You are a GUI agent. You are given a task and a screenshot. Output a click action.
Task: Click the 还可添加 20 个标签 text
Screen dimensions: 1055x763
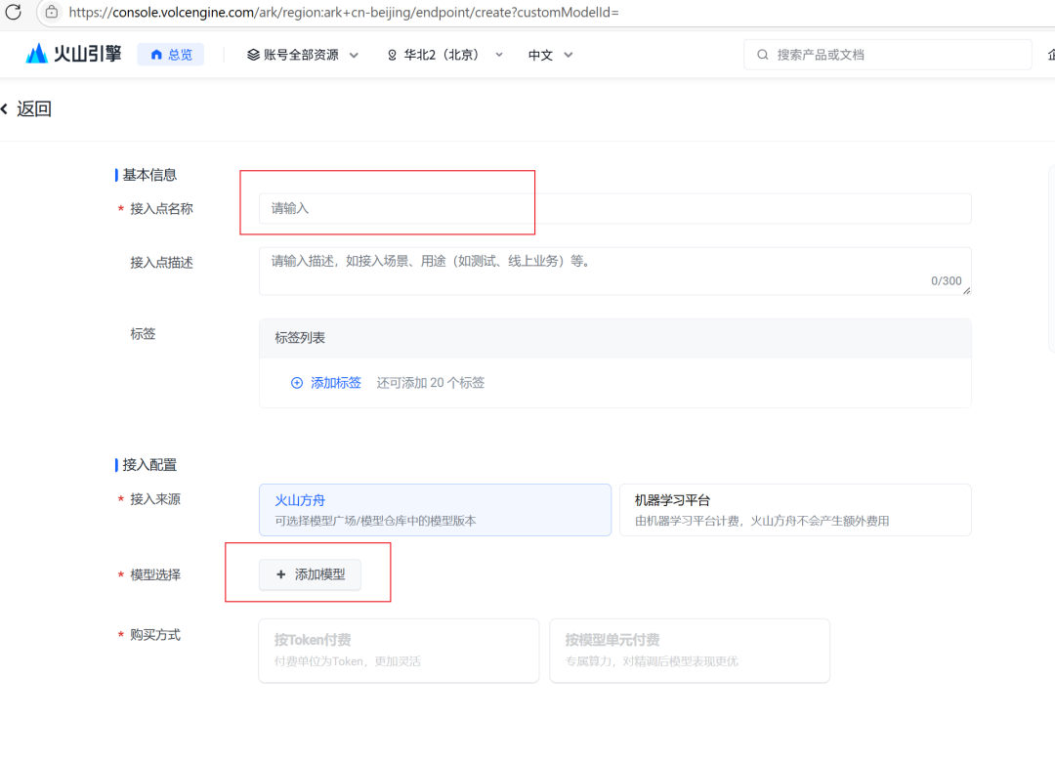[x=431, y=383]
